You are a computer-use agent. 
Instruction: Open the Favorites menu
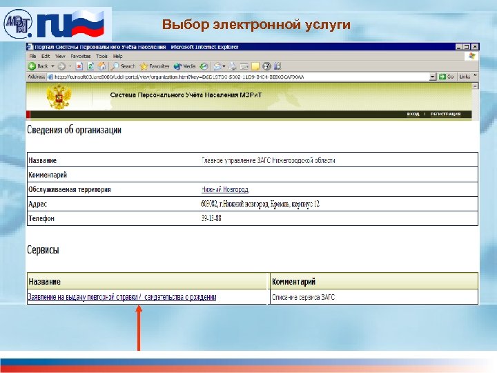(81, 56)
